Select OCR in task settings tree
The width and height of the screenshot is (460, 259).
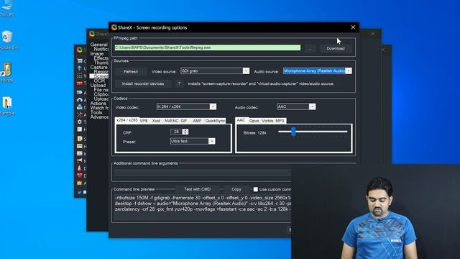click(99, 81)
